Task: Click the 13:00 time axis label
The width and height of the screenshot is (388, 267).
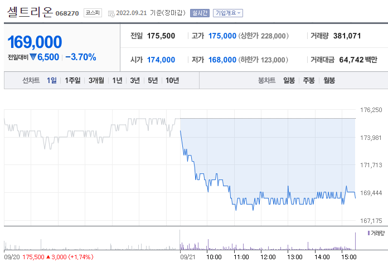Action: (295, 257)
